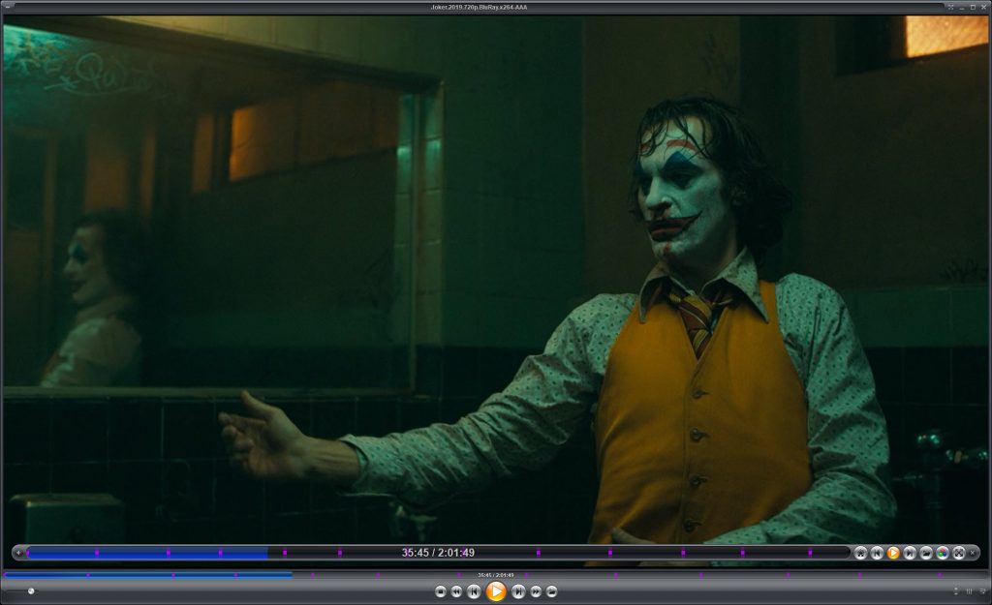Toggle fullscreen with the arrows icon
Image resolution: width=992 pixels, height=605 pixels.
(x=959, y=553)
